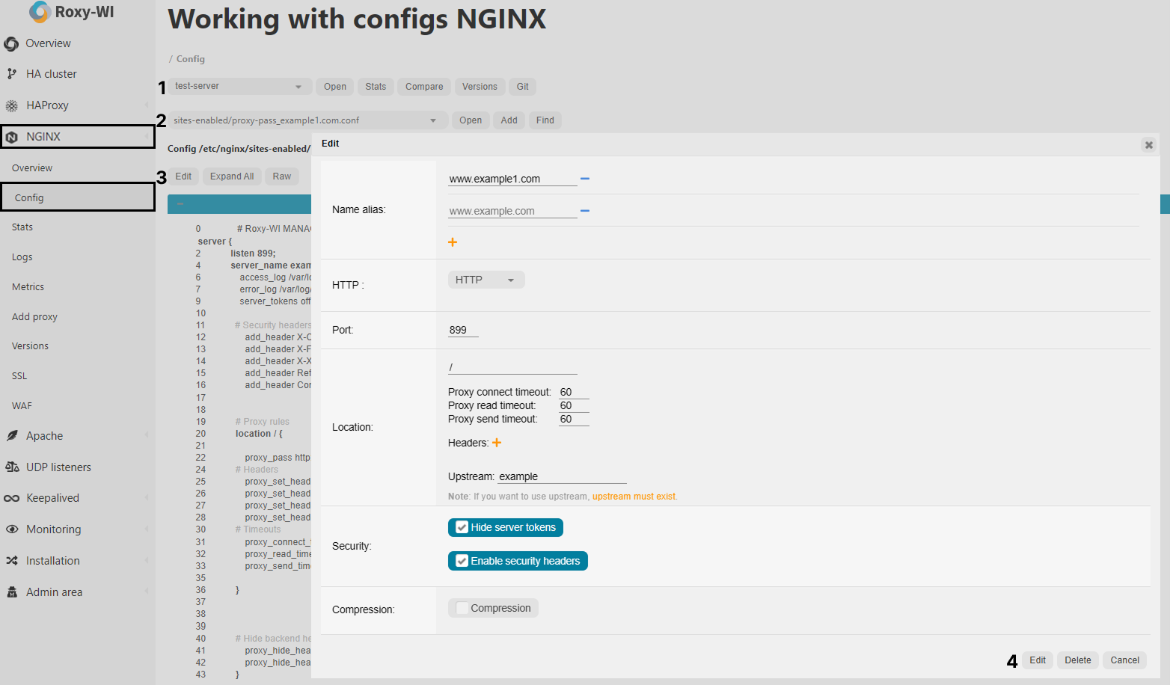This screenshot has height=685, width=1170.
Task: Close the Edit dialog with X
Action: 1149,145
